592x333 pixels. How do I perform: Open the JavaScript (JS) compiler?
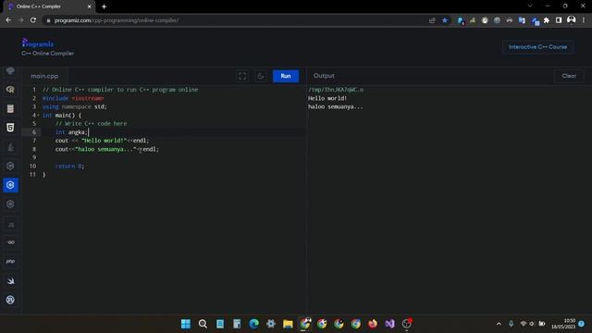10,225
